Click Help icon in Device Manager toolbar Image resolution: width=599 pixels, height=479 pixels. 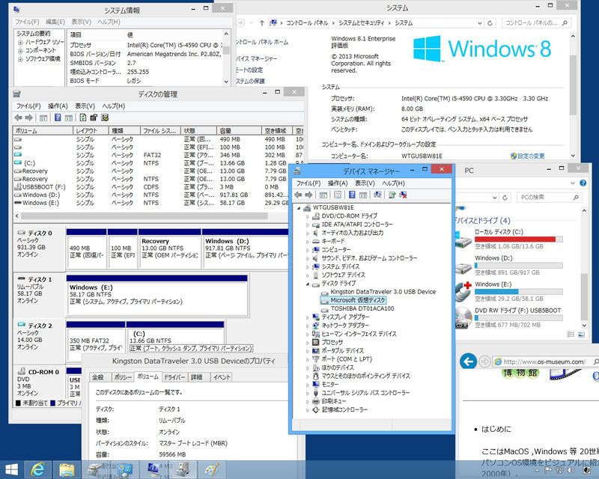[x=352, y=195]
